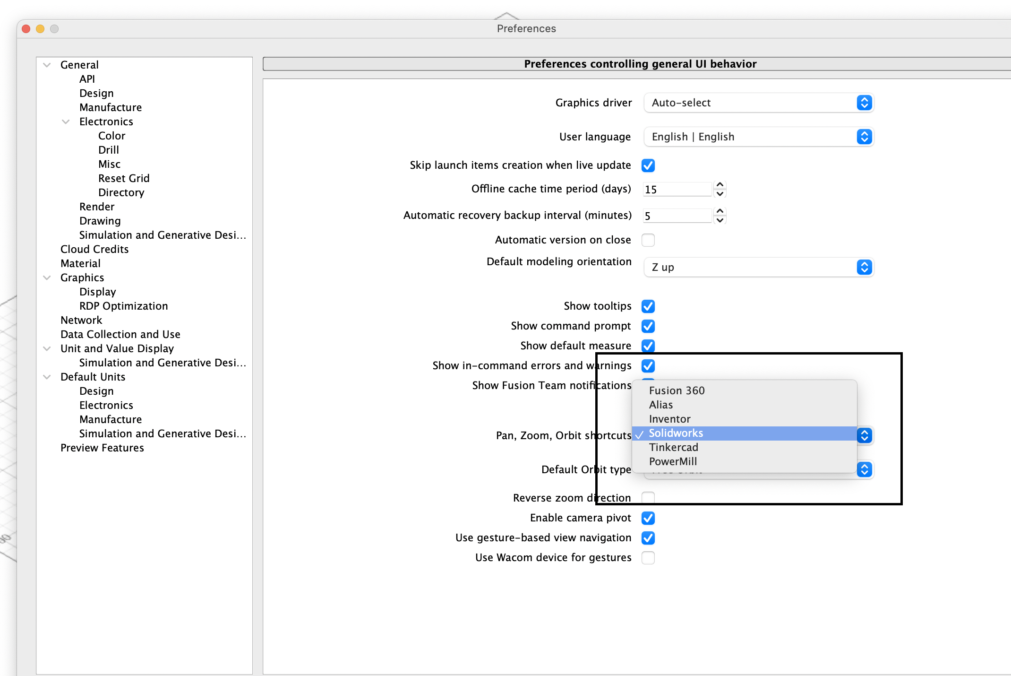This screenshot has height=676, width=1011.
Task: Click the yellow minimize window button
Action: (x=40, y=29)
